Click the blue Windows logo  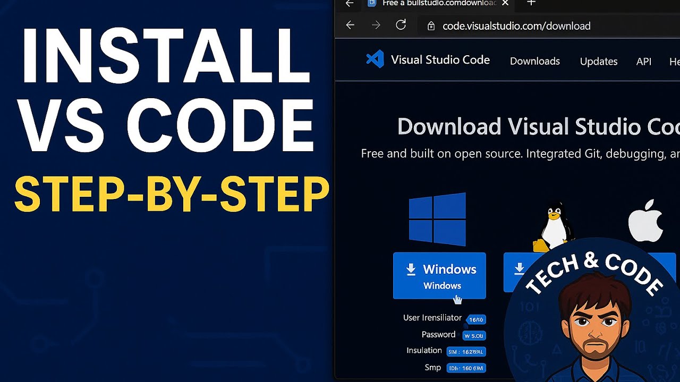tap(437, 219)
